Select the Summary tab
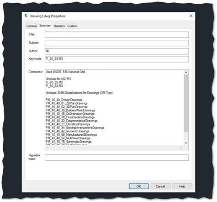This screenshot has height=202, width=217. tap(45, 26)
